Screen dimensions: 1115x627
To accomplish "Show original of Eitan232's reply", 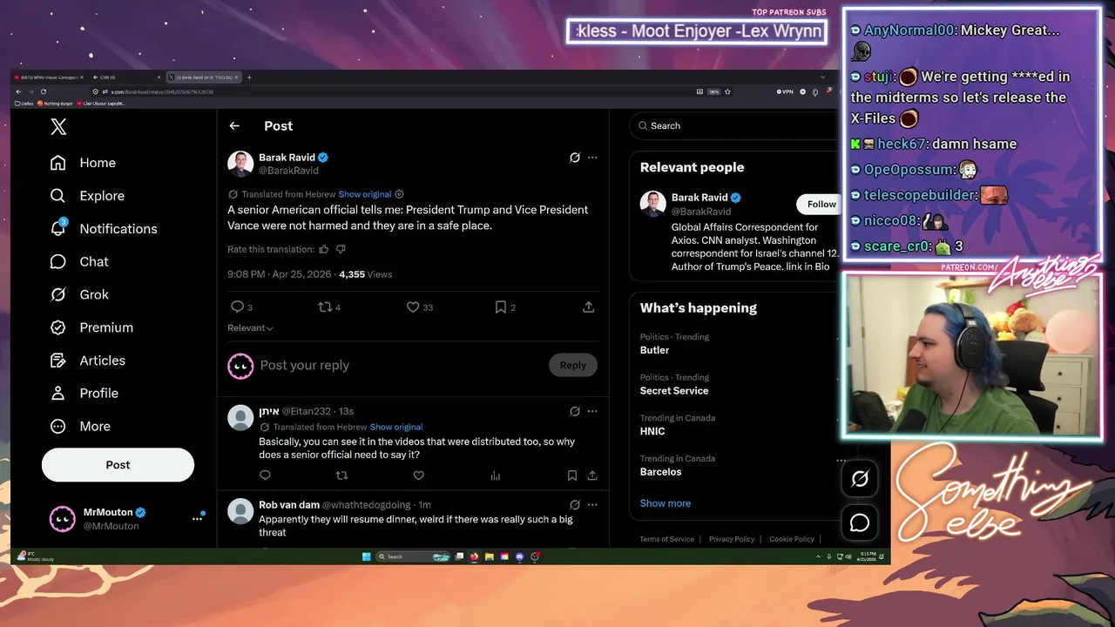I will pyautogui.click(x=396, y=427).
